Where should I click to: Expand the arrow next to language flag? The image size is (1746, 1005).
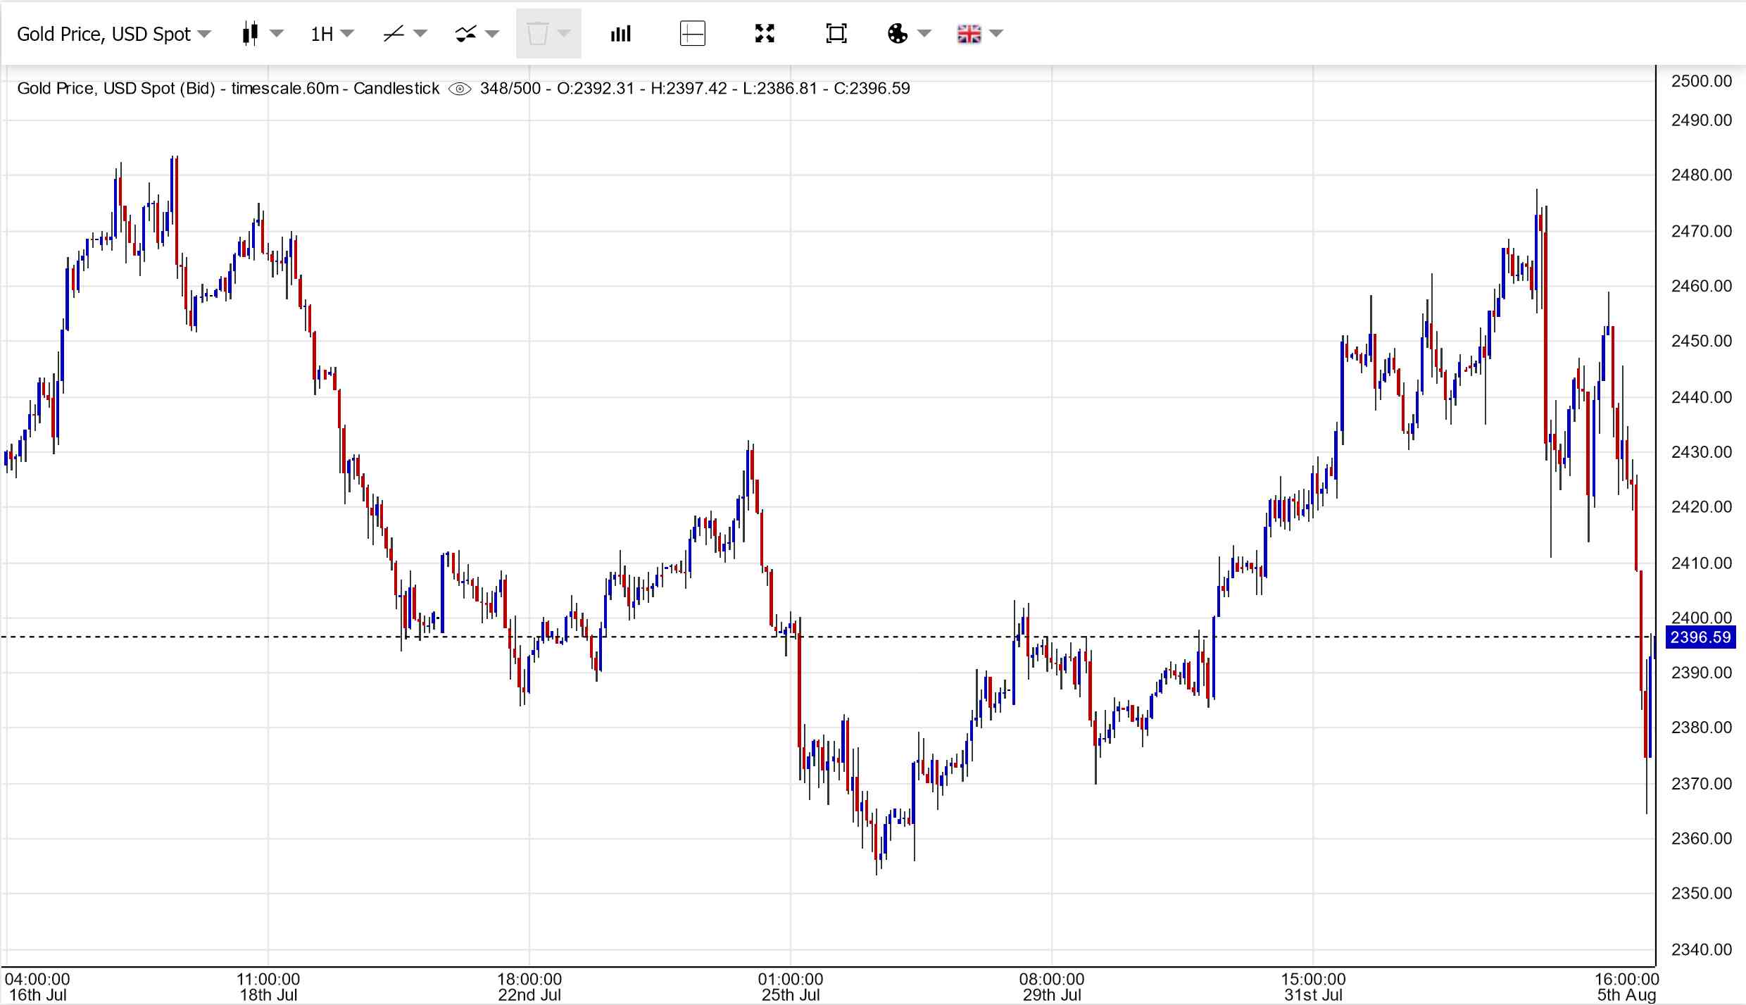[996, 34]
